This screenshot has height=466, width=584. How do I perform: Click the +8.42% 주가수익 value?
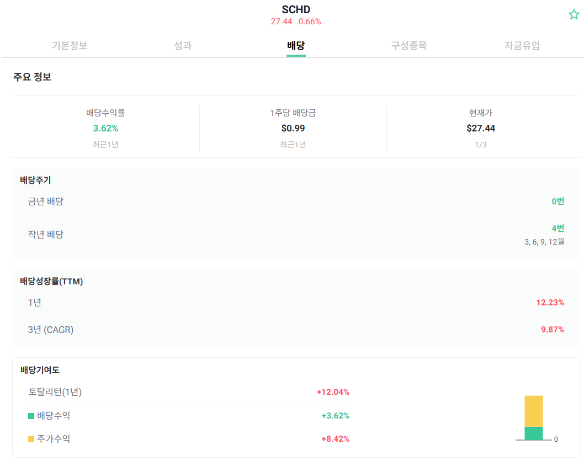pos(336,439)
